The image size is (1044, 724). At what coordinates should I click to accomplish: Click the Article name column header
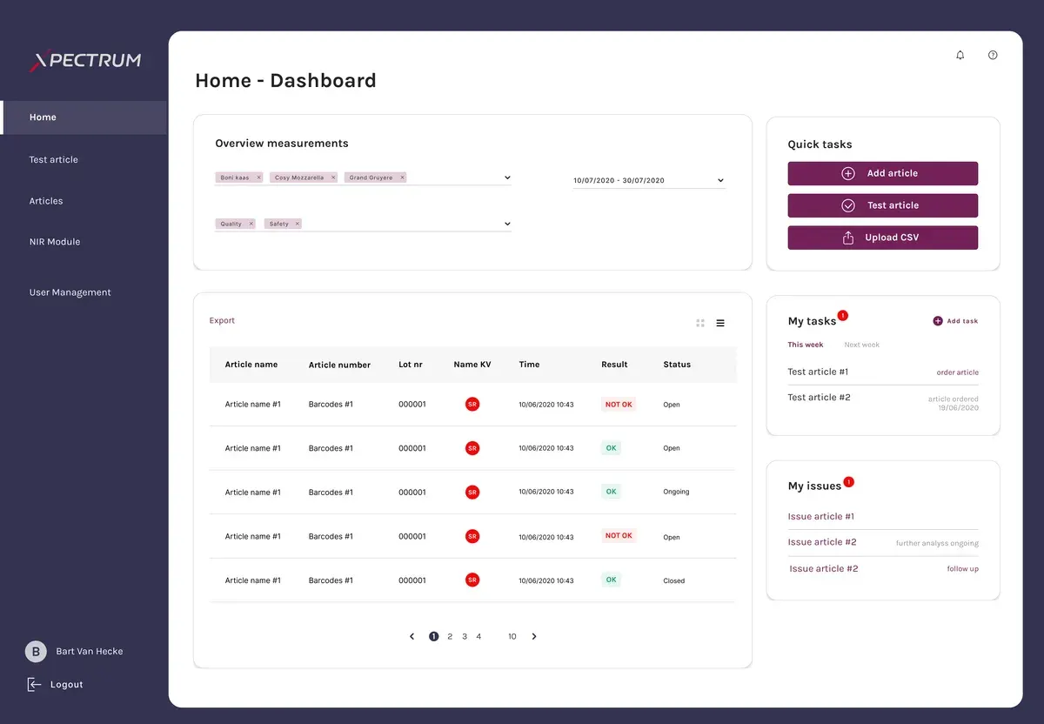[251, 365]
